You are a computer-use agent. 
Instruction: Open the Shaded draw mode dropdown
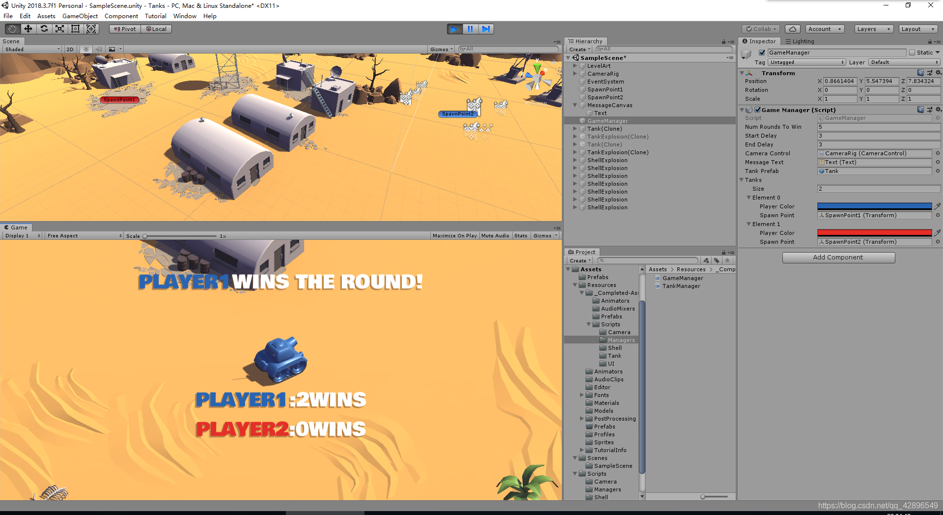[x=32, y=49]
